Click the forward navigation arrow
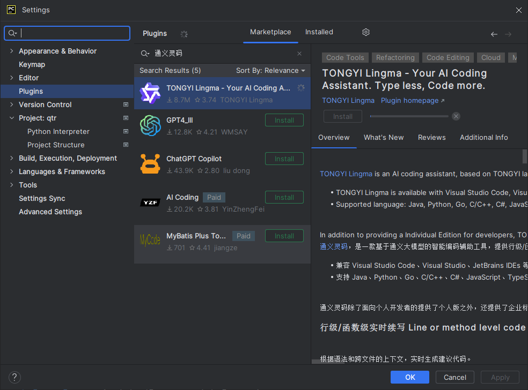Image resolution: width=528 pixels, height=390 pixels. (x=508, y=34)
